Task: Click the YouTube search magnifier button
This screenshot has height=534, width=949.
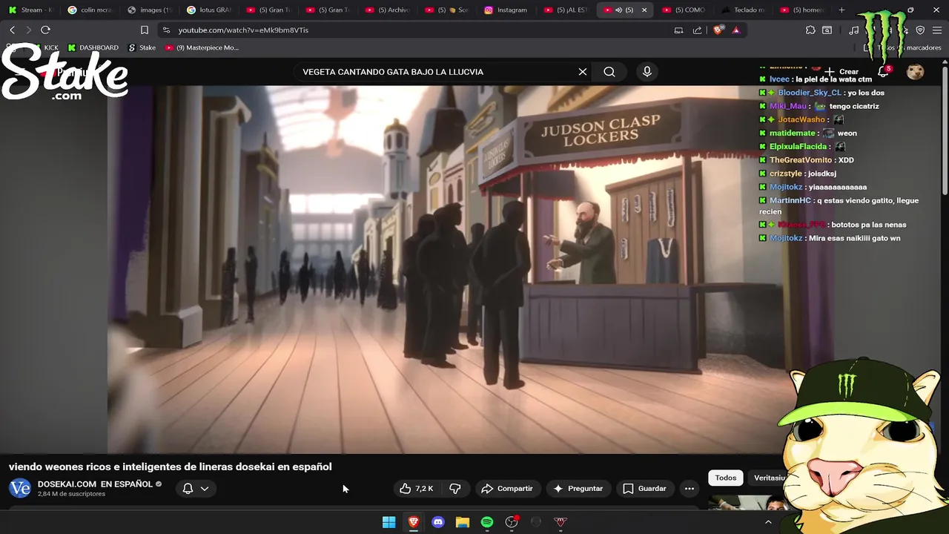Action: pos(609,72)
